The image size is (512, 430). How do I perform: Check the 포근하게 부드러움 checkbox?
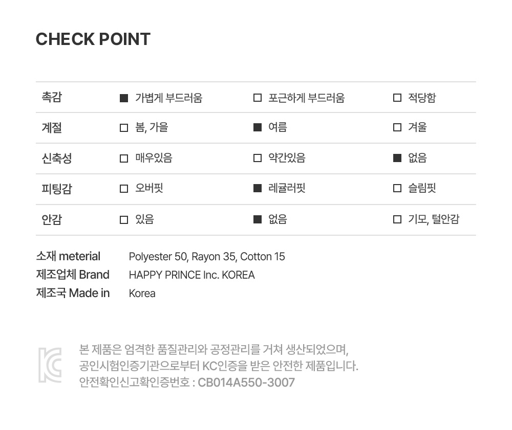(258, 98)
